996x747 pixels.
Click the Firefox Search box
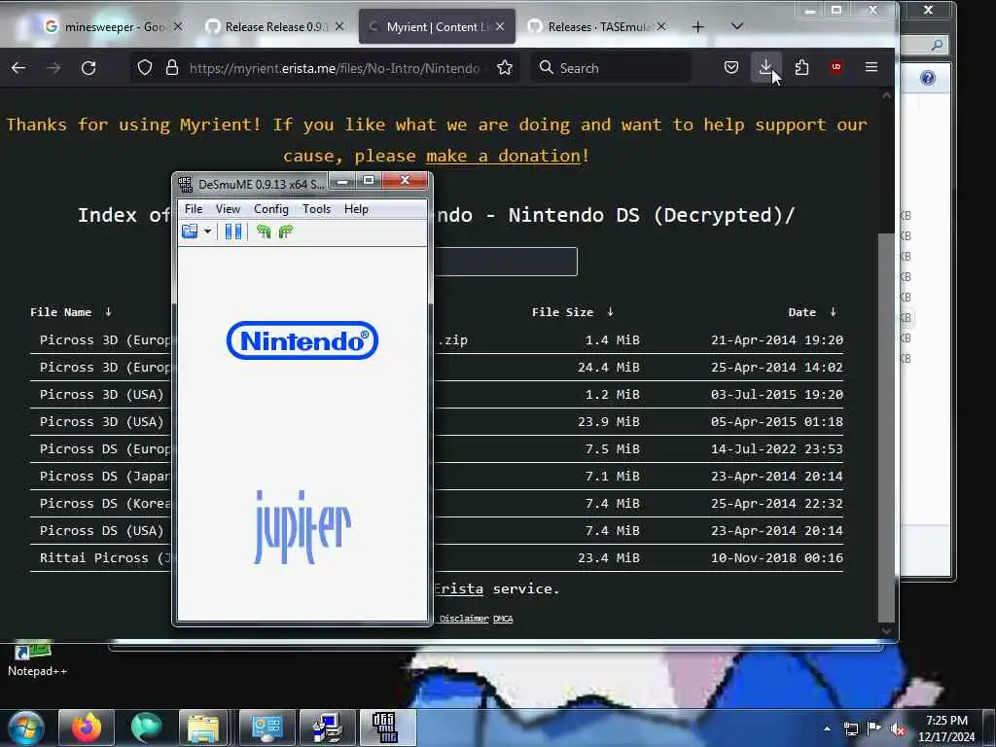pyautogui.click(x=611, y=68)
